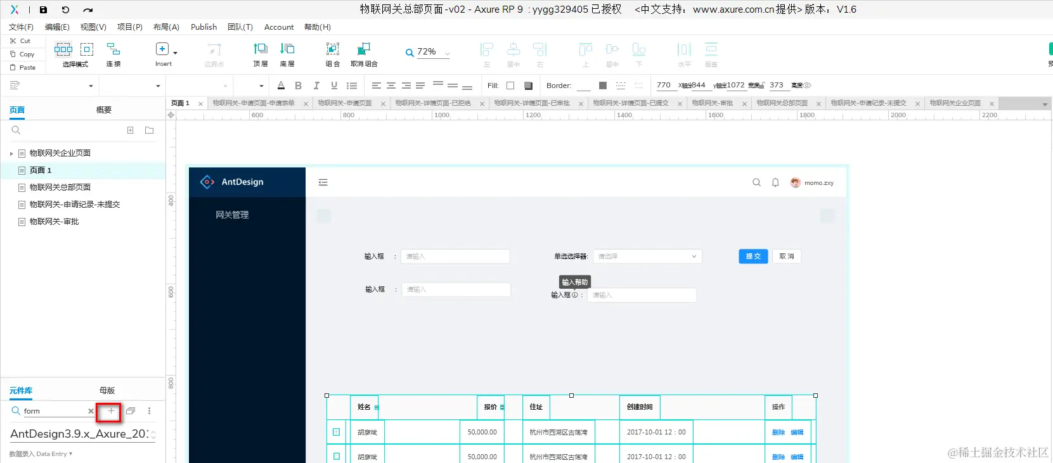Toggle the aspect ratio lock
This screenshot has height=463, width=1053.
(762, 85)
